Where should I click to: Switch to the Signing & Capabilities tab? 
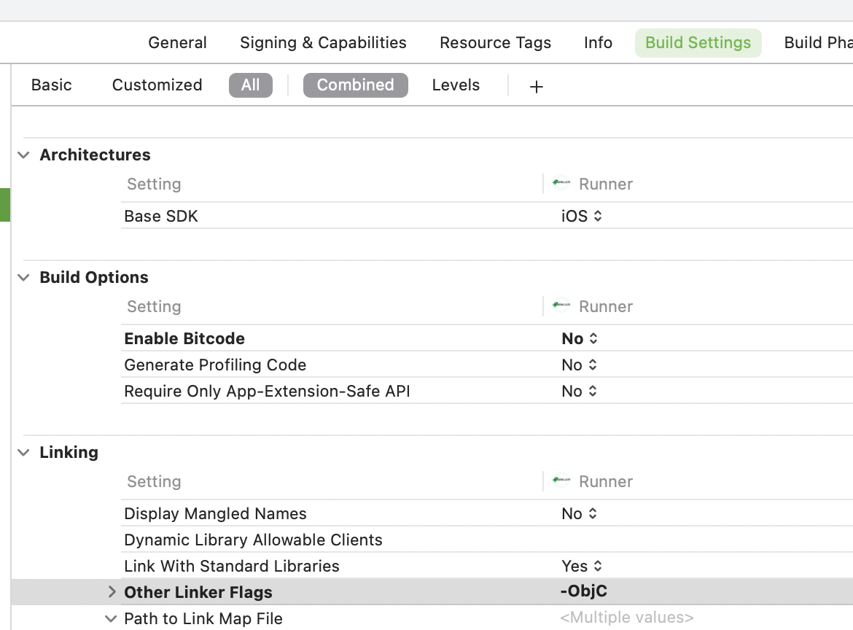coord(323,42)
